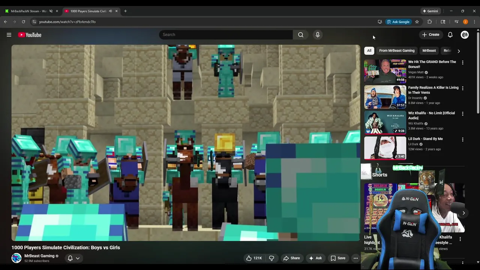Mute the MrBackPackN Stream tab audio
Viewport: 480px width, 270px height.
click(51, 11)
